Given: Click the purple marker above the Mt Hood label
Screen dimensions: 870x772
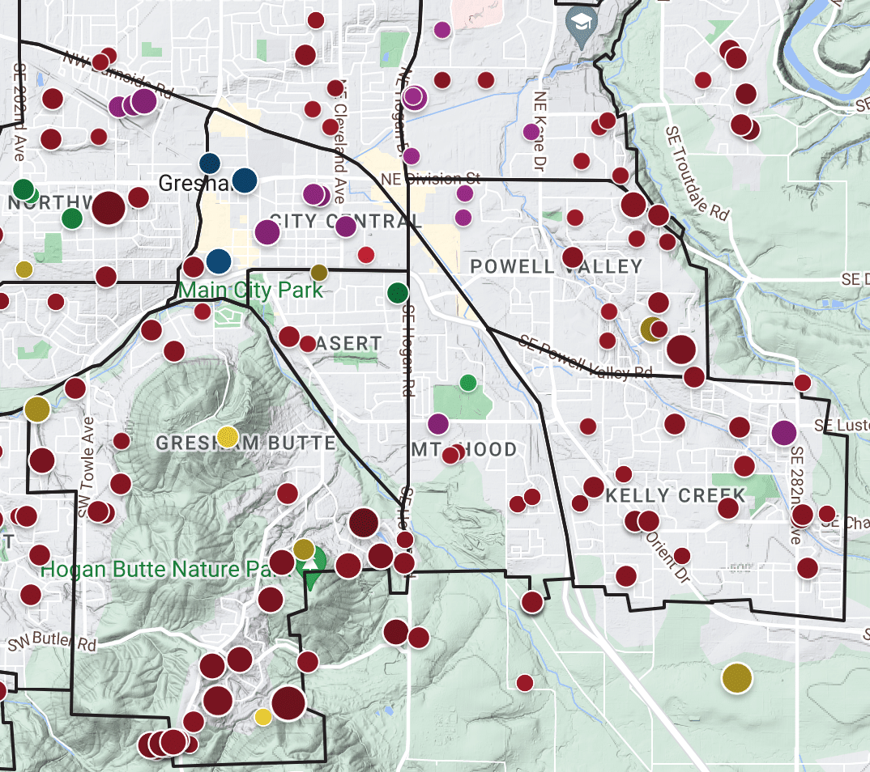Looking at the screenshot, I should pos(438,423).
